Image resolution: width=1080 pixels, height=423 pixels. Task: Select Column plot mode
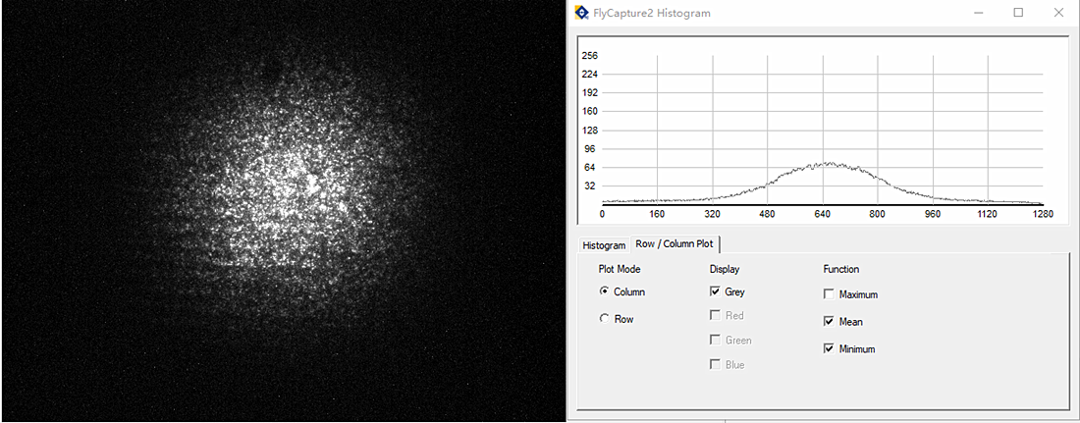(x=604, y=291)
